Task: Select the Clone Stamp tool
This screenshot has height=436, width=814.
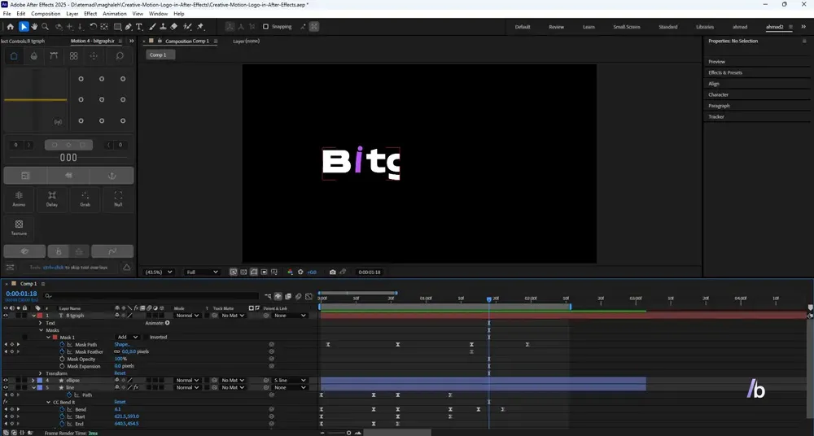Action: pos(163,27)
